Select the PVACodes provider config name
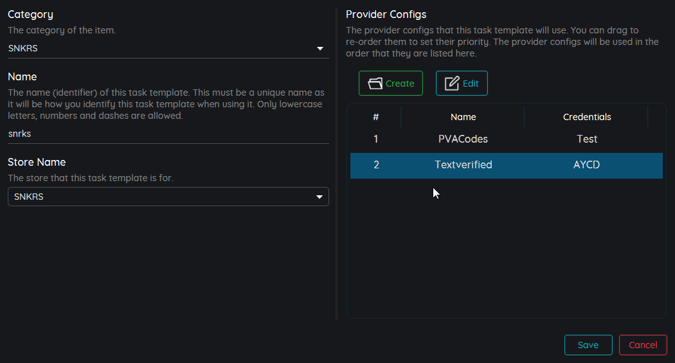Viewport: 675px width, 363px height. point(463,139)
